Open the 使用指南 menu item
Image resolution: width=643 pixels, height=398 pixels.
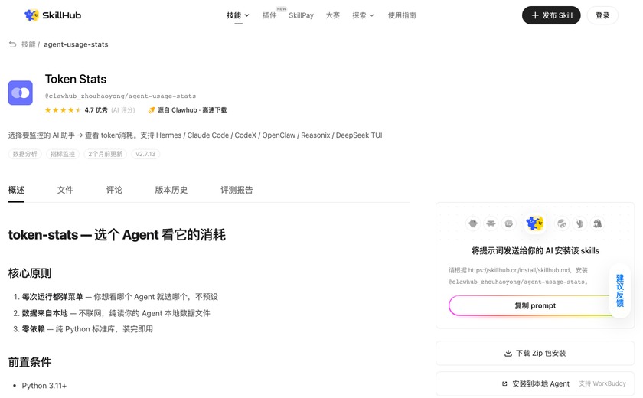(x=402, y=15)
